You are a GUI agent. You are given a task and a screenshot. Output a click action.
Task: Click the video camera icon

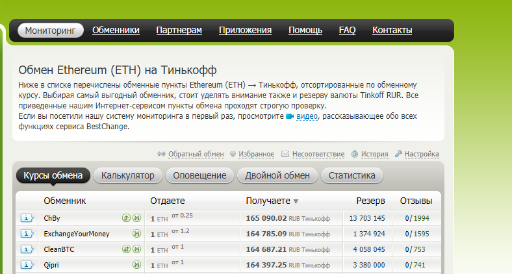[290, 116]
